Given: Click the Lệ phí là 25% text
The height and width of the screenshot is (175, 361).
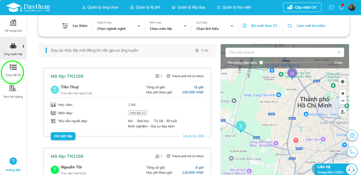Looking at the screenshot, I should 194,136.
